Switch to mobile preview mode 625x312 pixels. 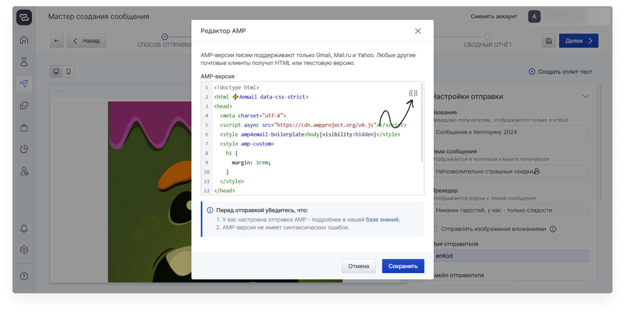pyautogui.click(x=68, y=72)
